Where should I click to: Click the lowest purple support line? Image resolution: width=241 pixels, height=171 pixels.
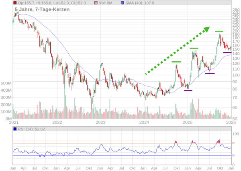pos(188,91)
